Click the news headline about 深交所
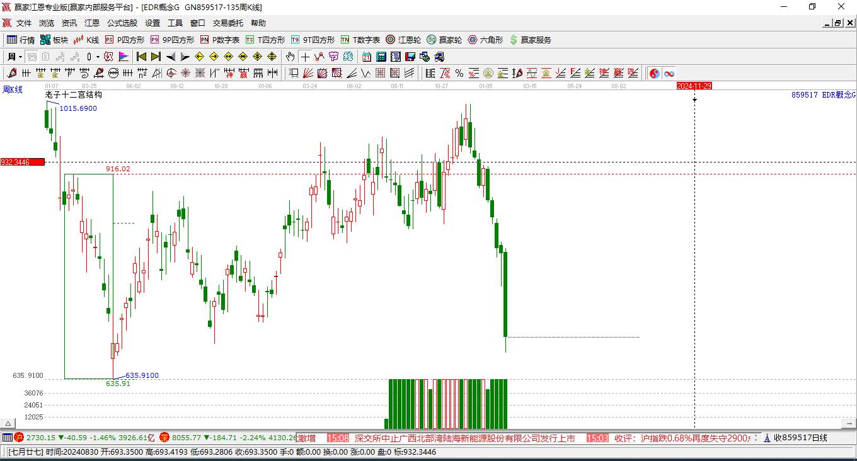This screenshot has width=857, height=461. click(464, 438)
